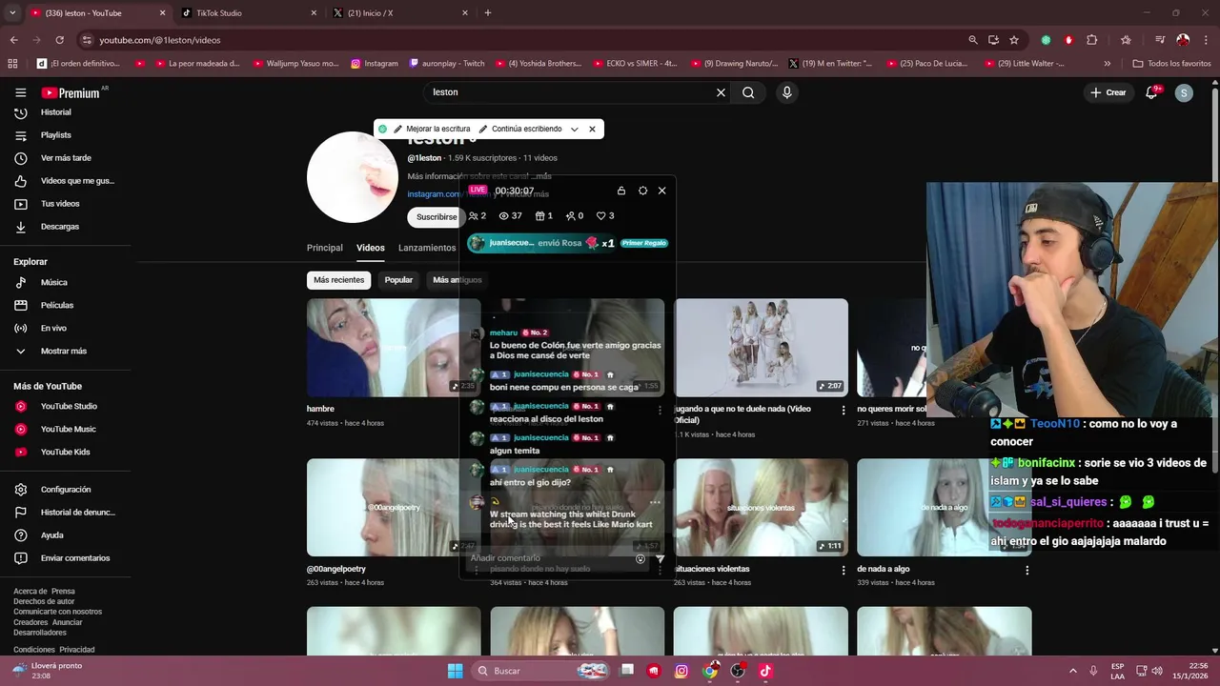
Task: Select the Videos channel tab
Action: [371, 248]
